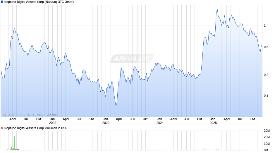The width and height of the screenshot is (275, 153).
Task: Click the price axis label '0,5'
Action: pos(266,47)
